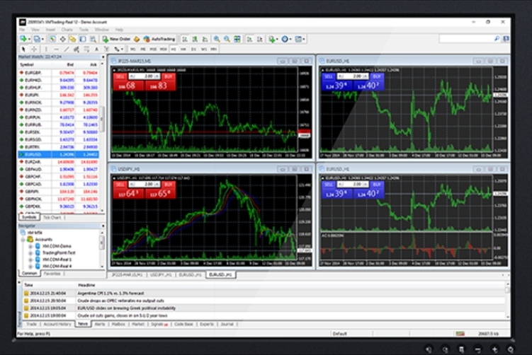This screenshot has width=532, height=355.
Task: Launch MetaEditor from the toolbar
Action: pos(137,39)
